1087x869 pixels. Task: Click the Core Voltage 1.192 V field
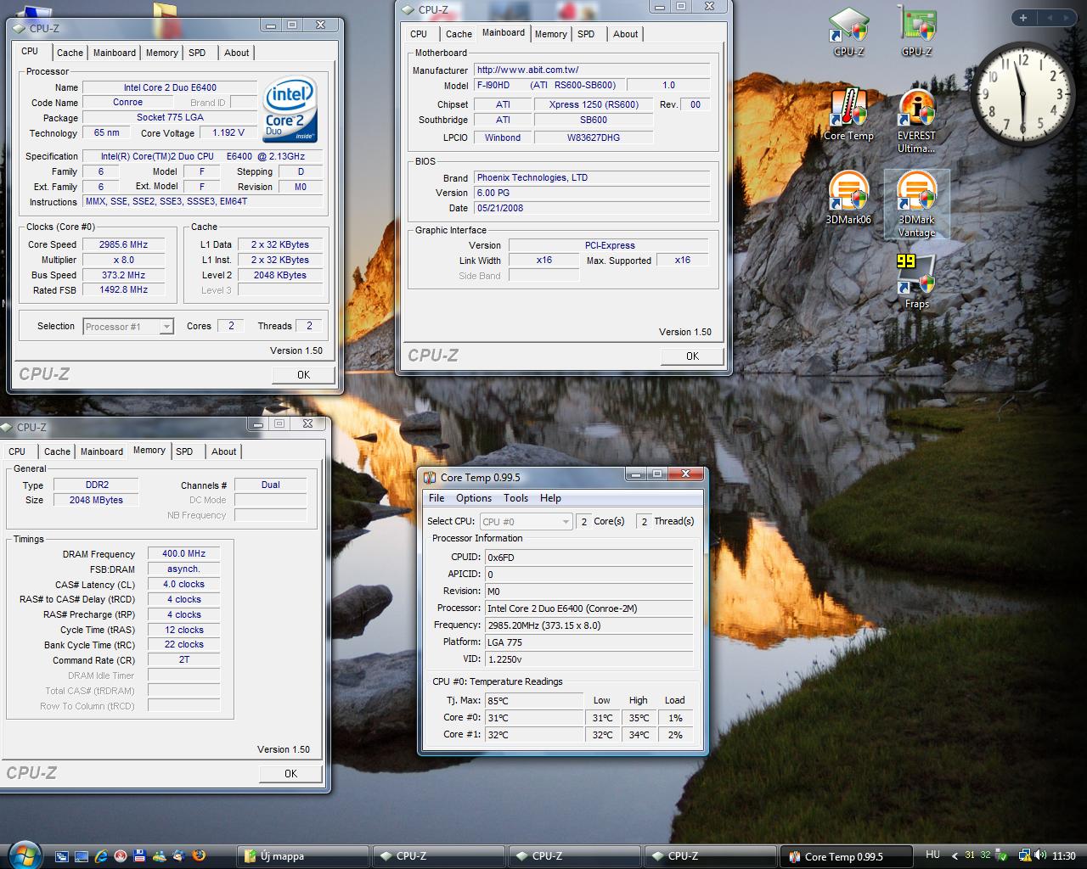click(x=228, y=133)
